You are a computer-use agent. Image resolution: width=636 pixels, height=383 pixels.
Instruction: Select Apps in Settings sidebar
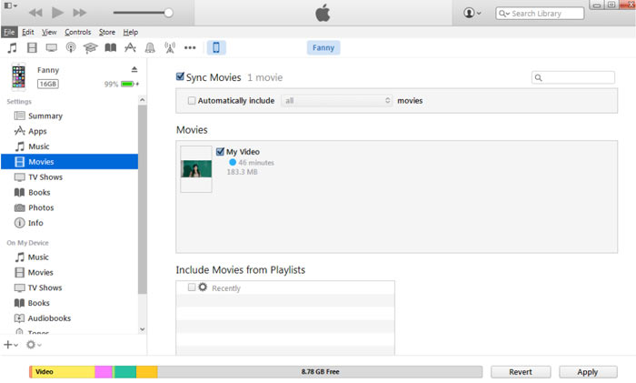(x=69, y=131)
